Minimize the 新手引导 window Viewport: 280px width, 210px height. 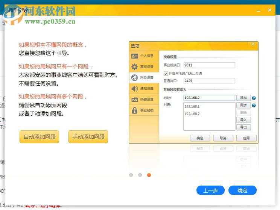pyautogui.click(x=259, y=11)
